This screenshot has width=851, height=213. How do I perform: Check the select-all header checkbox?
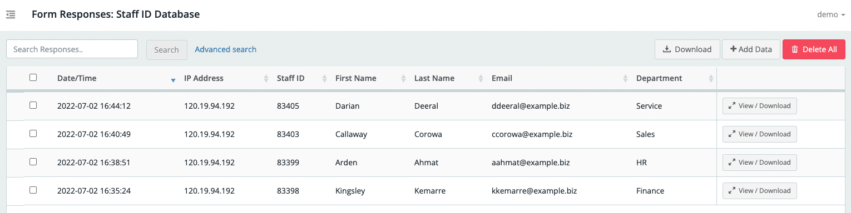[x=33, y=78]
